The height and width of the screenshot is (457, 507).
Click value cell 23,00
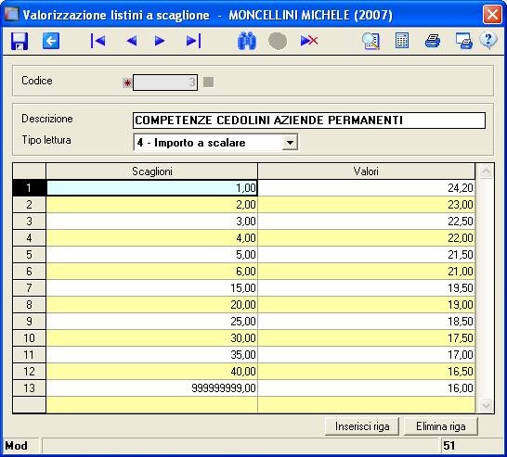click(367, 205)
